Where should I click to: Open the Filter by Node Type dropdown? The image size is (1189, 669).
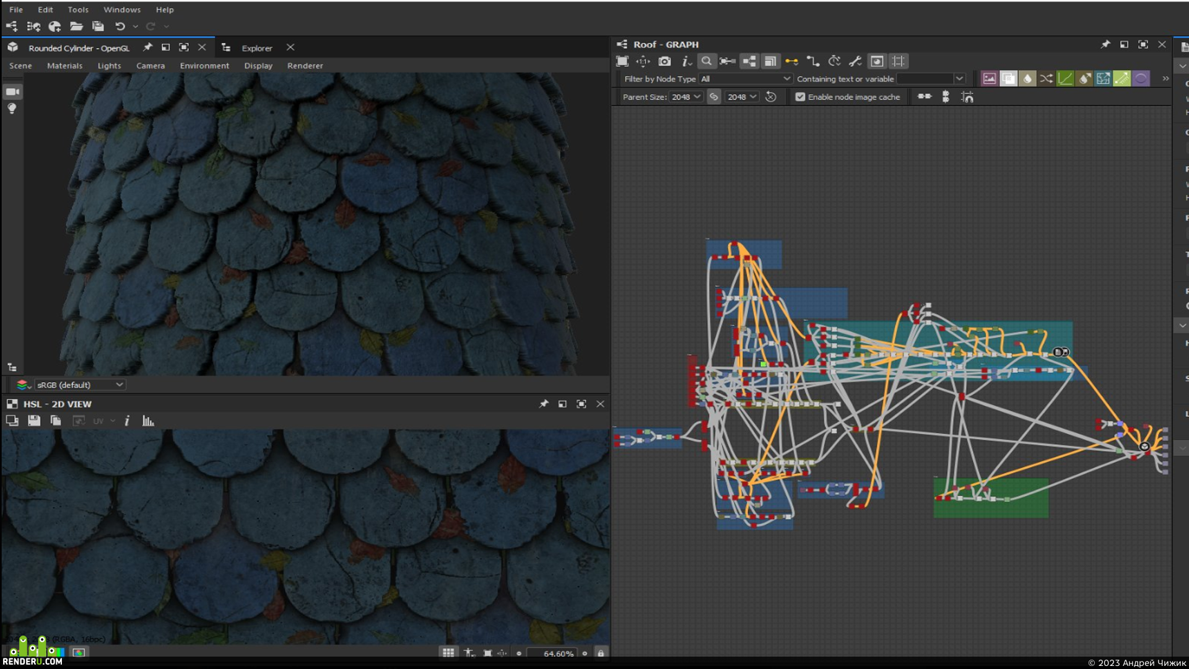coord(746,79)
